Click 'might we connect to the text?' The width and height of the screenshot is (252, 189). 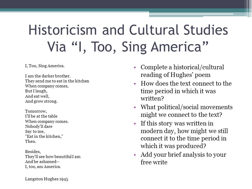tap(181, 115)
